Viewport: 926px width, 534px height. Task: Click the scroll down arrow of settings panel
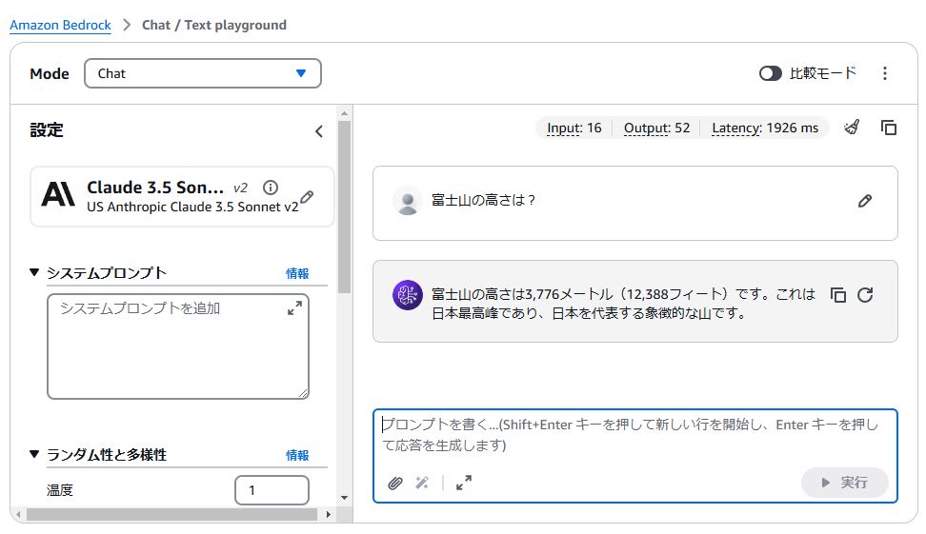coord(344,498)
